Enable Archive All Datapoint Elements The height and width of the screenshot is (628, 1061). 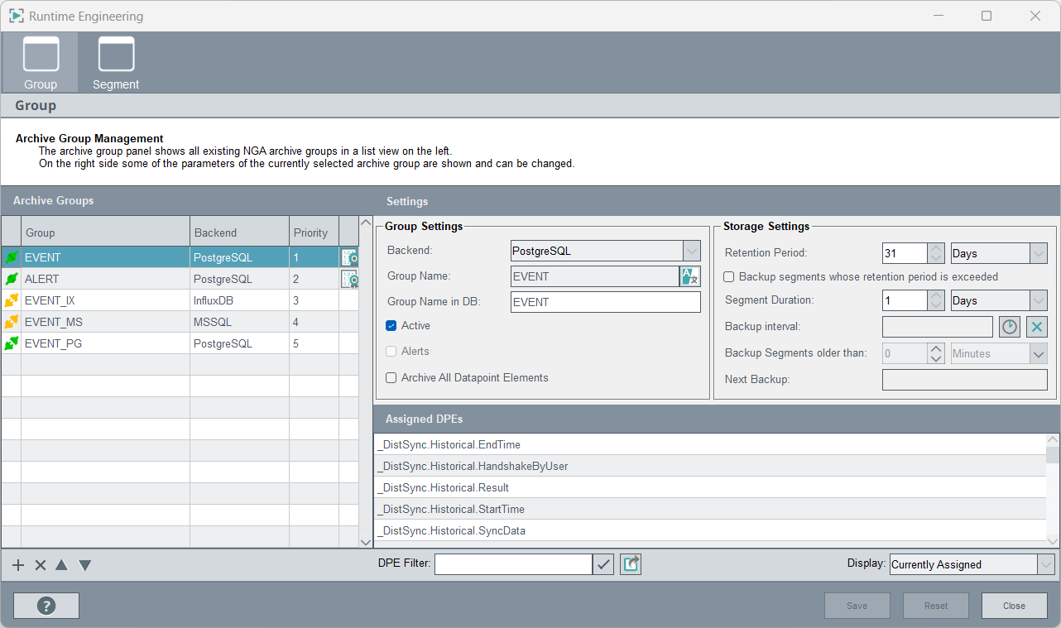[x=391, y=378]
